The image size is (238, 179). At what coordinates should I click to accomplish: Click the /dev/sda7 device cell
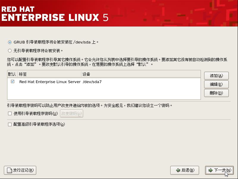click(92, 82)
